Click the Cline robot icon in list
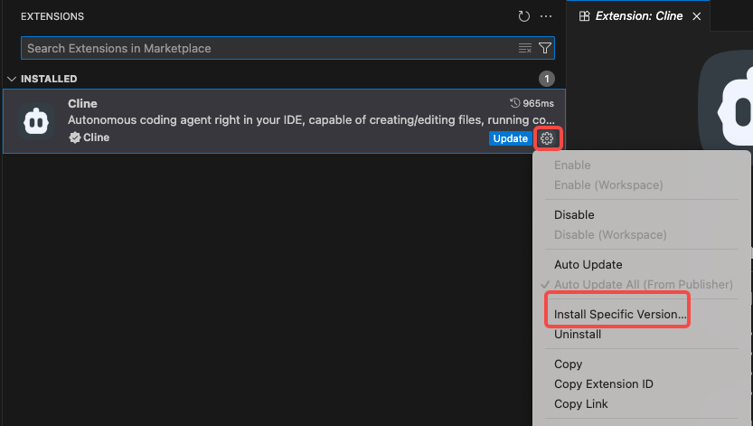Viewport: 753px width, 426px height. (36, 120)
